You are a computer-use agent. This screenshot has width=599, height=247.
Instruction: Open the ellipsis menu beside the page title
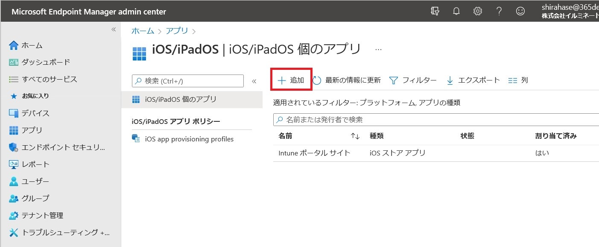[x=378, y=50]
